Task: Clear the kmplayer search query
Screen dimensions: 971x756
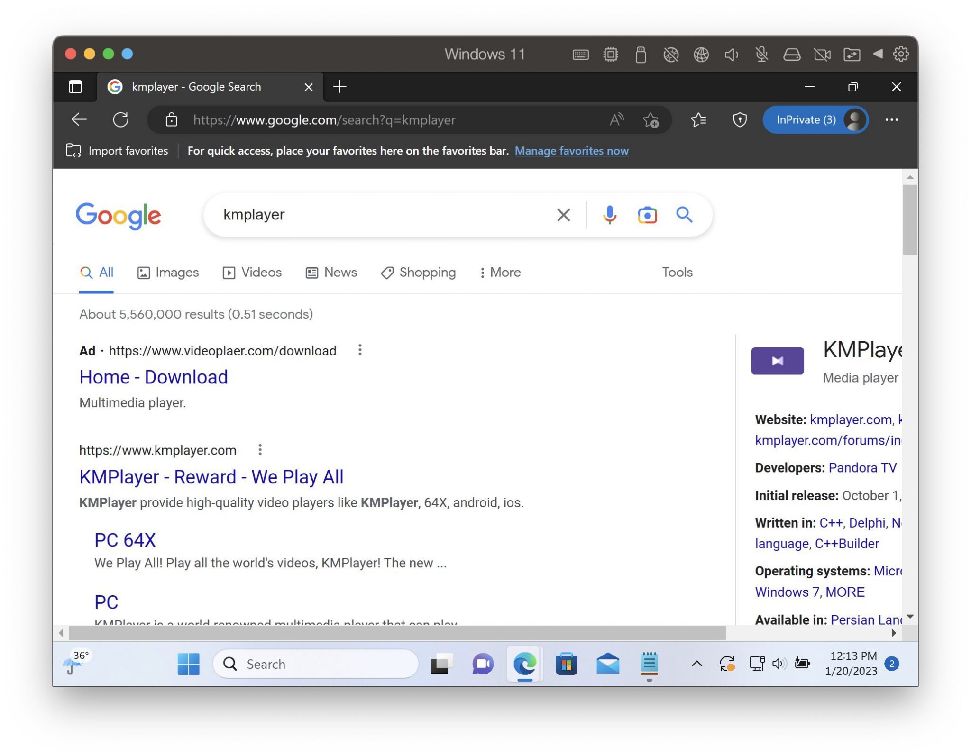Action: click(563, 215)
